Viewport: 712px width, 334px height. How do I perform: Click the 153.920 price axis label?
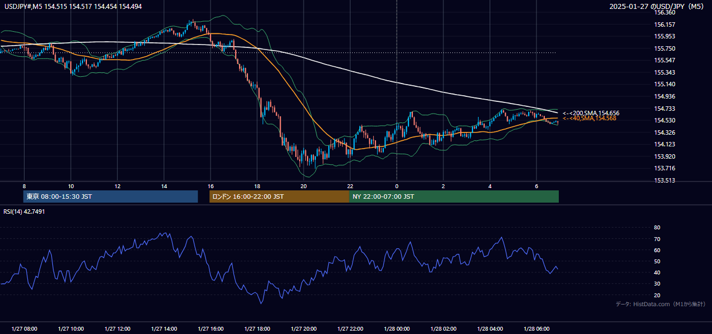[x=665, y=156]
